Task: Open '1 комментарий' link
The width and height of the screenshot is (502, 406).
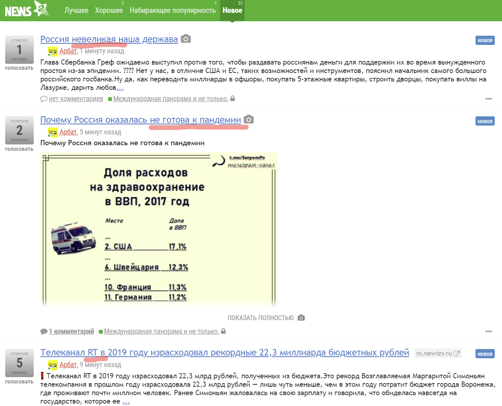Action: tap(71, 331)
